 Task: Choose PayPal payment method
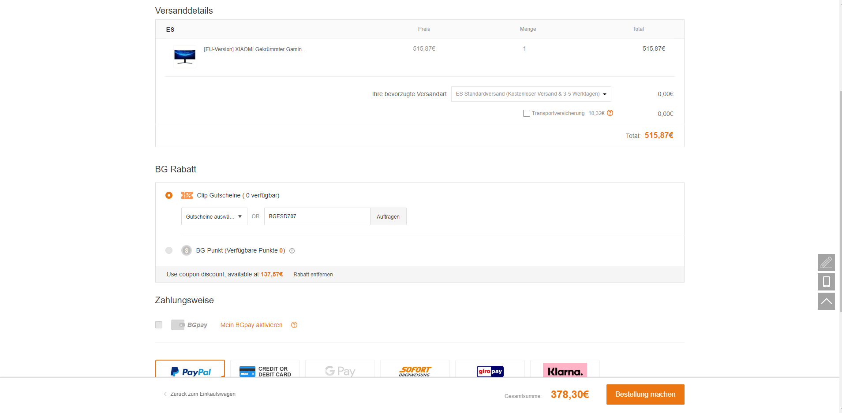pyautogui.click(x=190, y=369)
